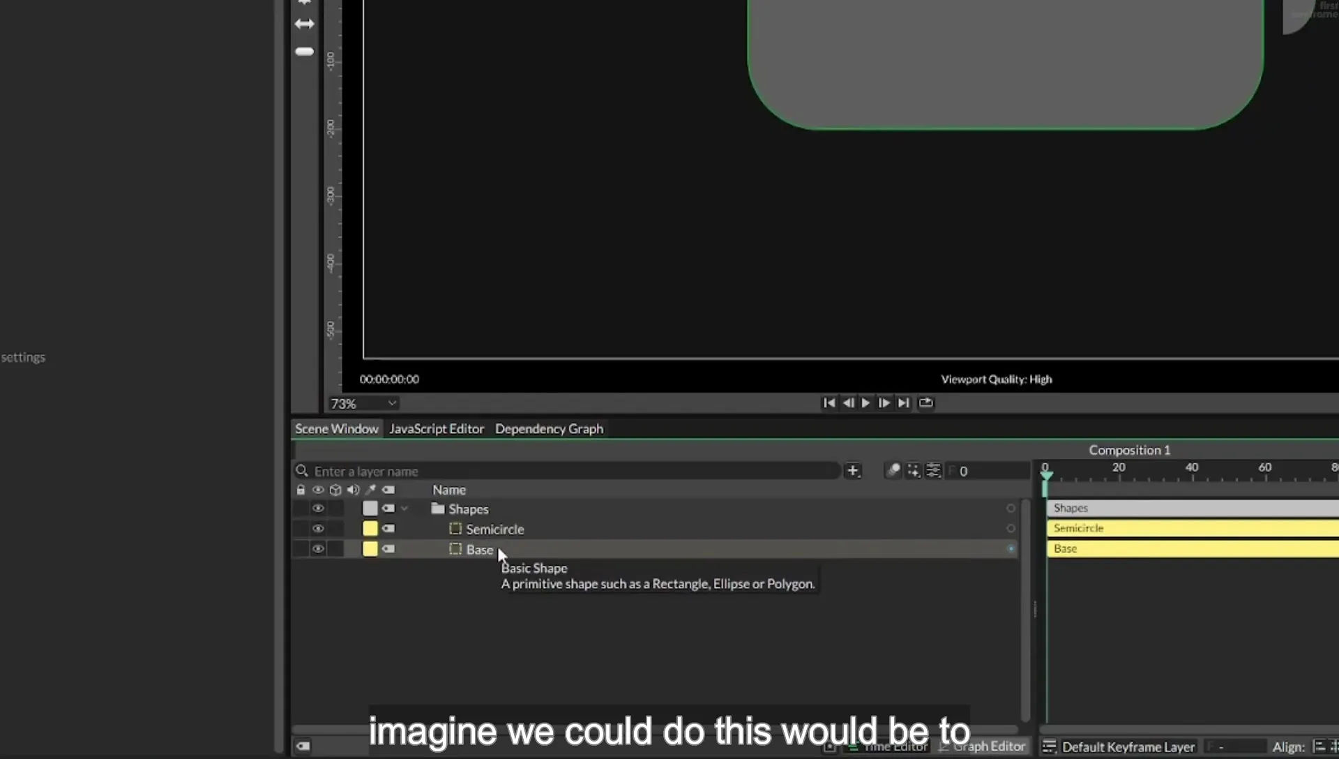Click the tag column header icon
Screen dimensions: 1339x759
pyautogui.click(x=388, y=490)
